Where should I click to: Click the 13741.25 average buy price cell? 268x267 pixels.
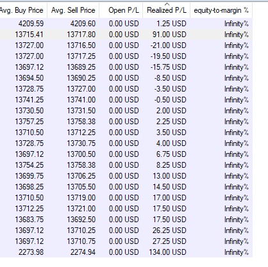pyautogui.click(x=29, y=100)
